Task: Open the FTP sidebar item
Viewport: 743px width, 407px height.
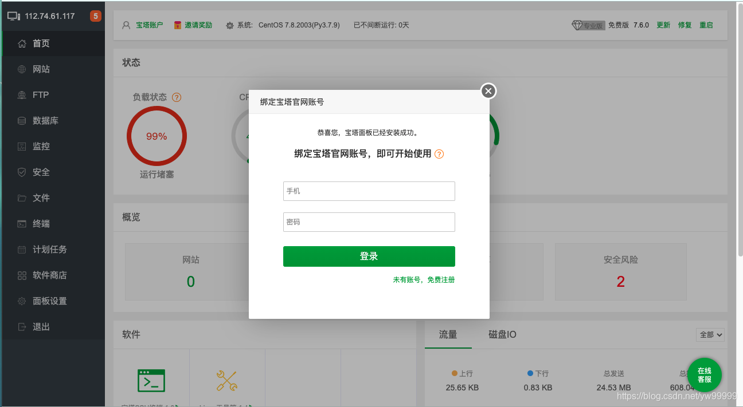Action: tap(53, 95)
